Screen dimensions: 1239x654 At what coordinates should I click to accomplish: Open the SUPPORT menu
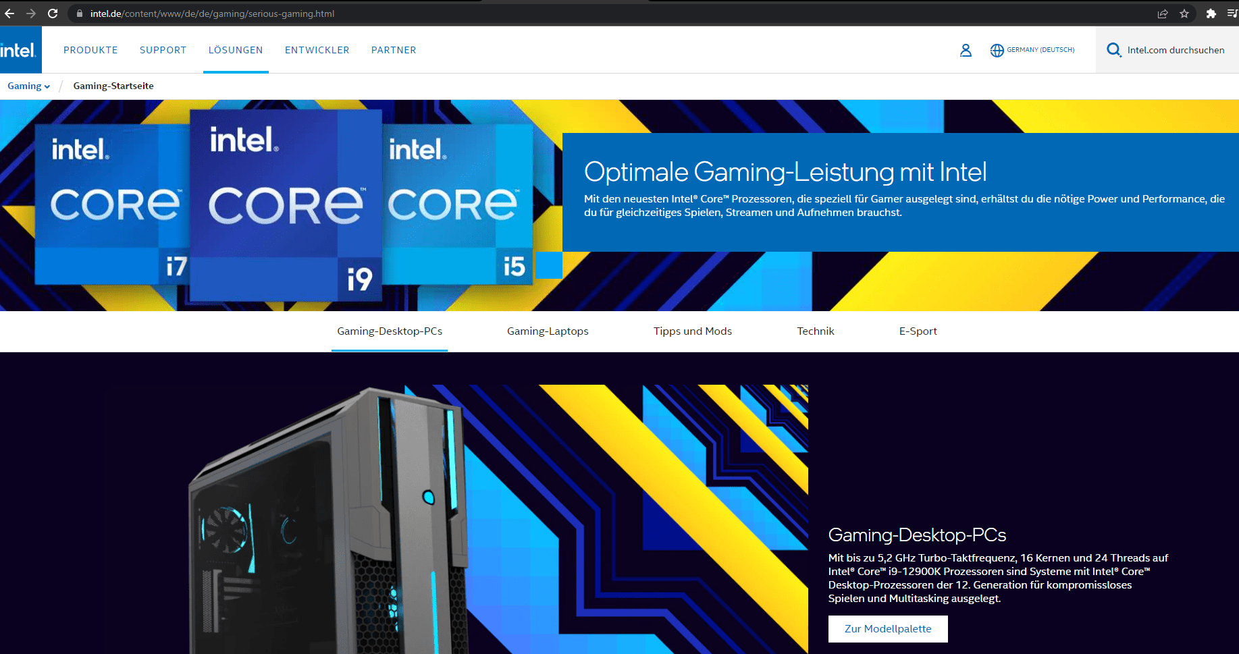click(x=163, y=50)
